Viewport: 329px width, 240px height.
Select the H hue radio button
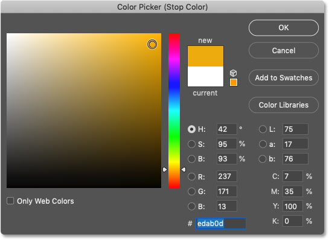[191, 129]
